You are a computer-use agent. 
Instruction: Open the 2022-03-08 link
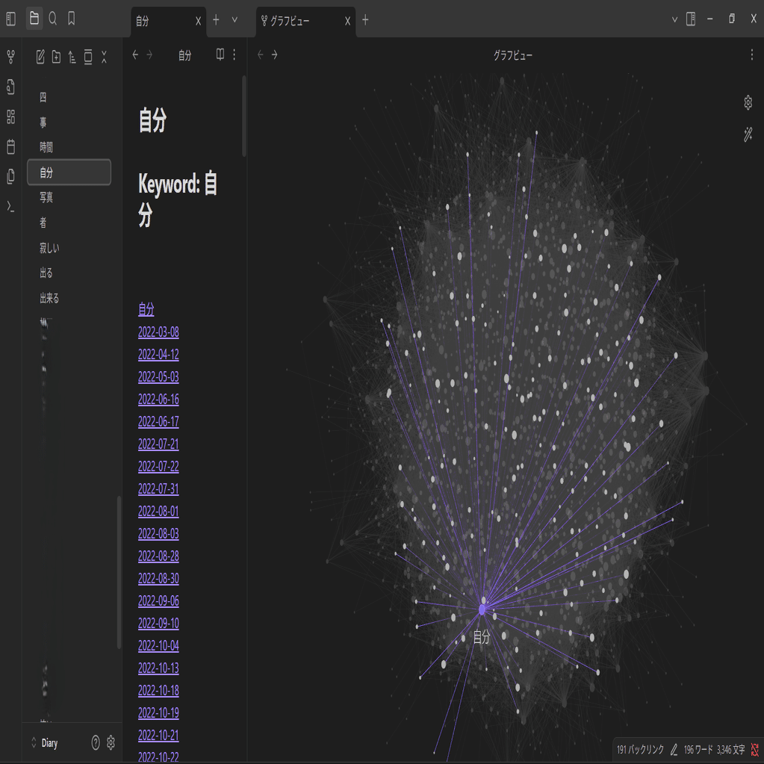click(158, 332)
